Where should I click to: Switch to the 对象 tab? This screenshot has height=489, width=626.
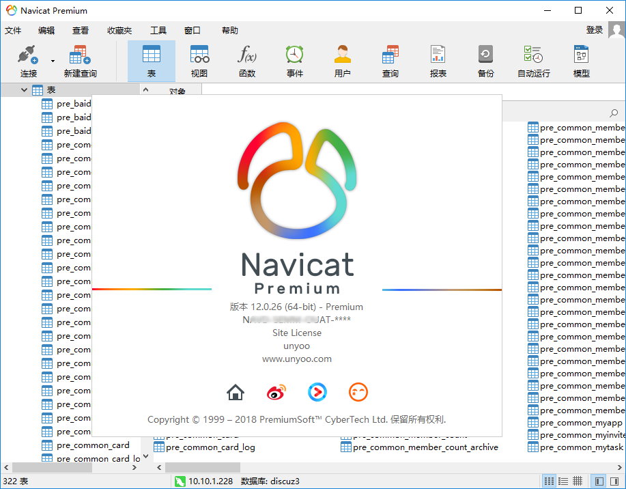(x=177, y=91)
